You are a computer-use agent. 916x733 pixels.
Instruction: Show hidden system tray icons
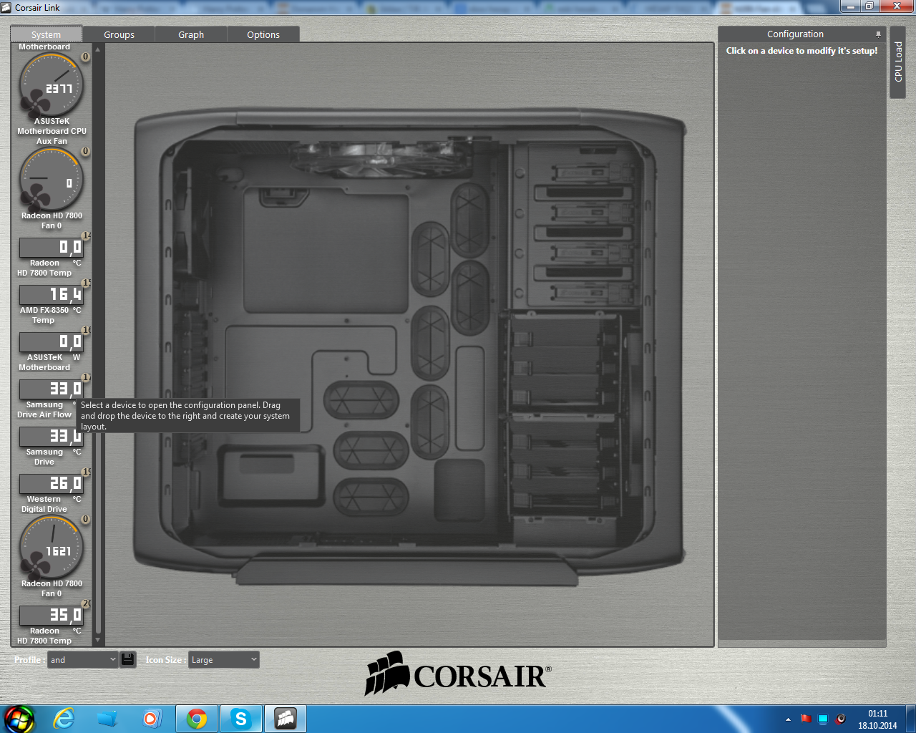[x=788, y=719]
